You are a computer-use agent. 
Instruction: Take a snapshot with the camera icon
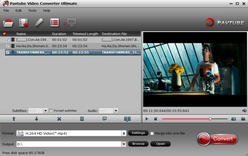(234, 119)
